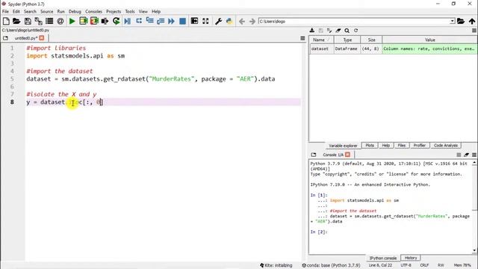Open the PYTHONPATH manager icon
478x269 pixels.
click(229, 21)
